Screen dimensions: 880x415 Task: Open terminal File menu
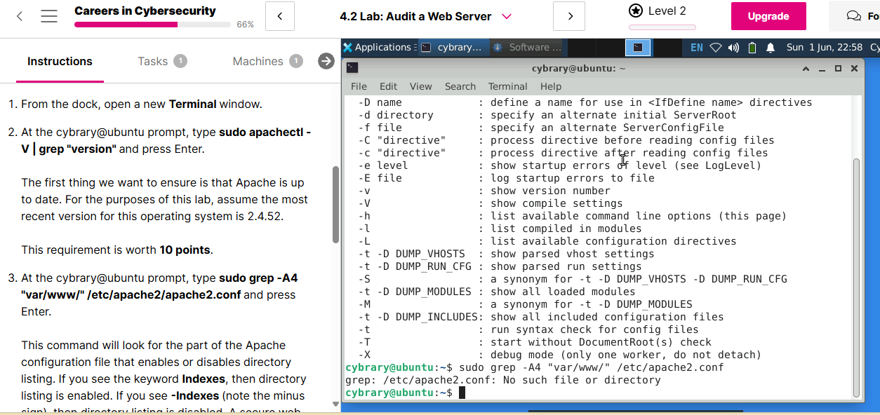click(359, 86)
